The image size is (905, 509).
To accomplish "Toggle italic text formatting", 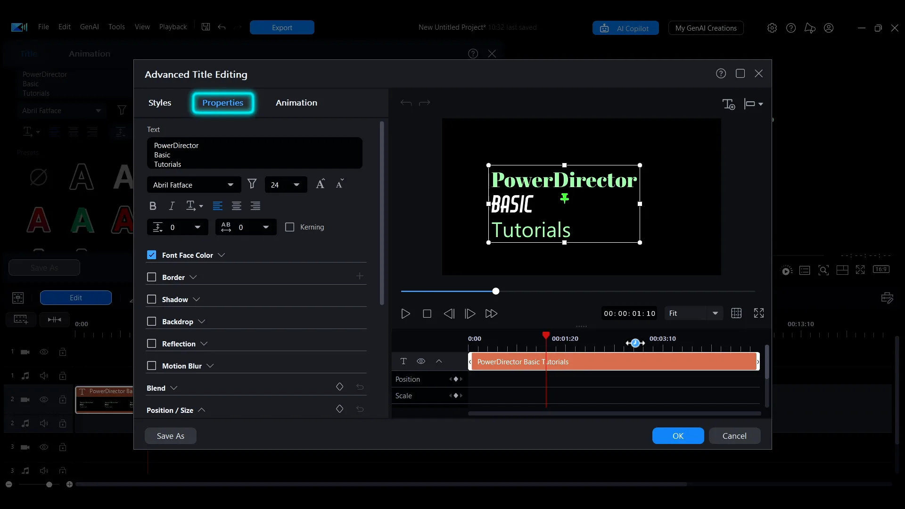I will pos(172,206).
